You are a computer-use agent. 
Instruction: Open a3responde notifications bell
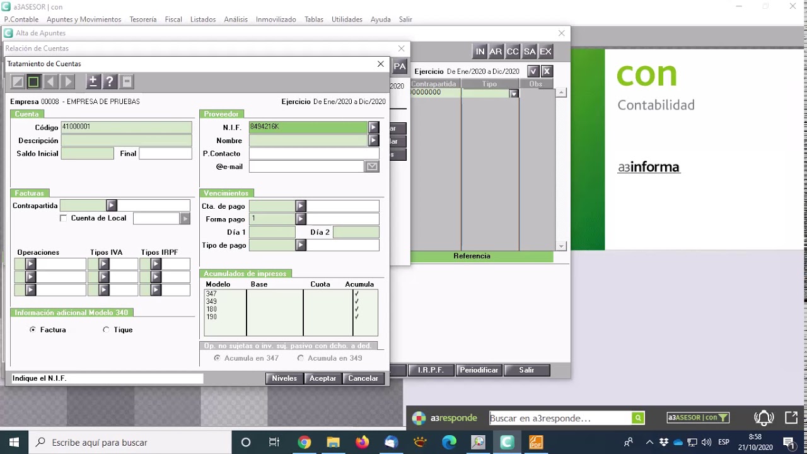(x=764, y=417)
